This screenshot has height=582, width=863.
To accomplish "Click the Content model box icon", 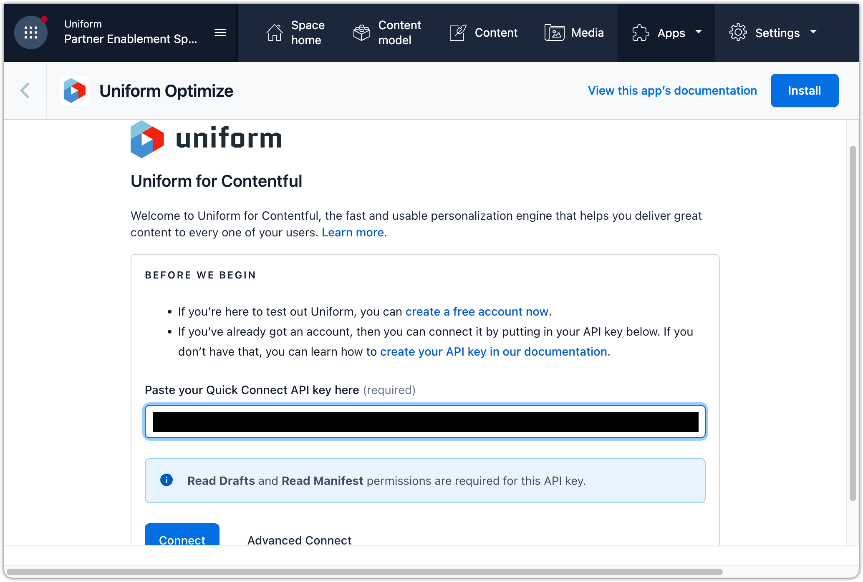I will (361, 33).
